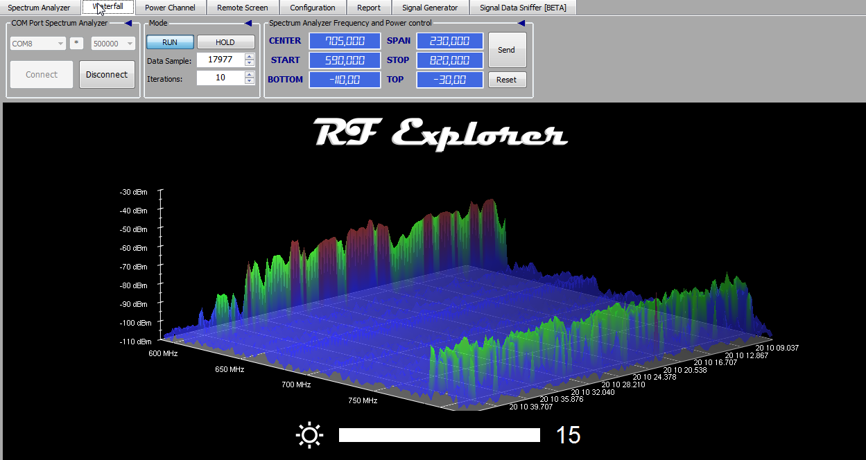Switch to the Report tab
866x460 pixels.
(369, 8)
